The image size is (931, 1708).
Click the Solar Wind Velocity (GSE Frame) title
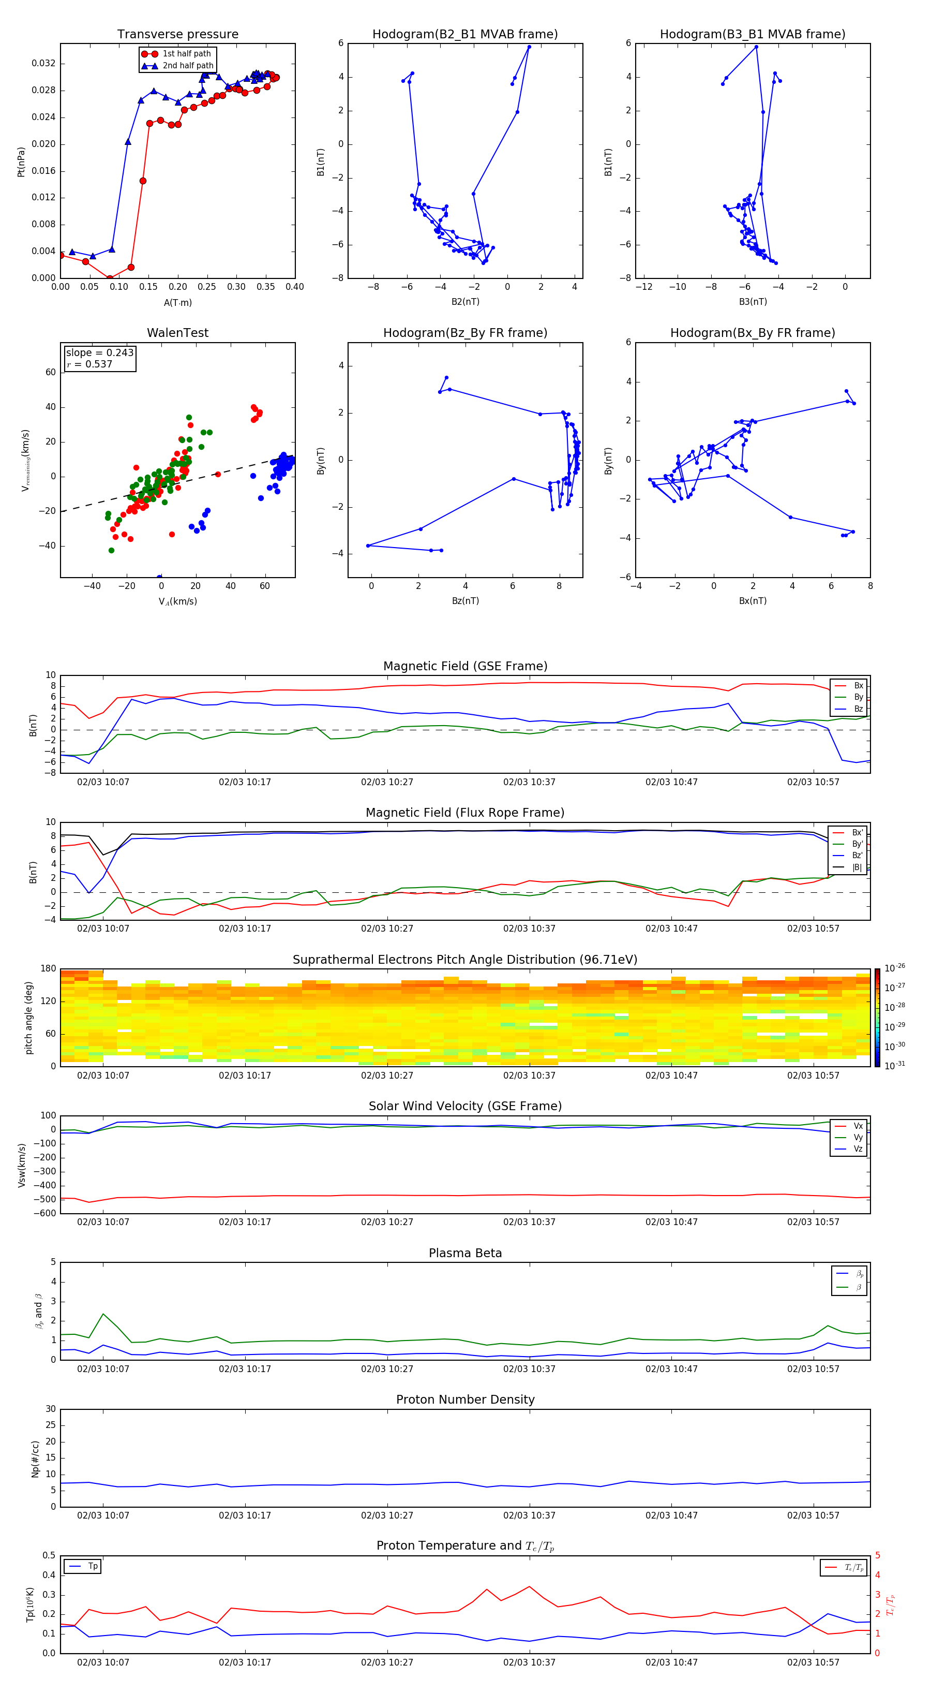[465, 1107]
